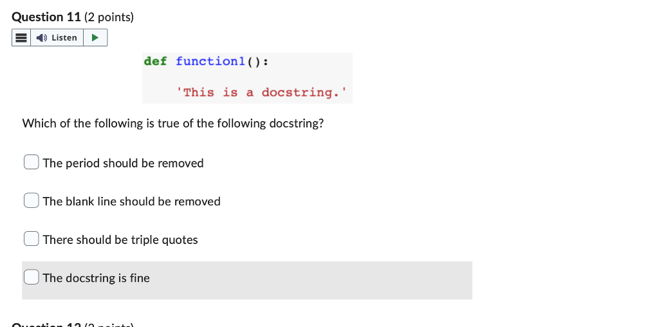659x327 pixels.
Task: Enable the "The docstring is fine" checkbox
Action: pos(31,277)
